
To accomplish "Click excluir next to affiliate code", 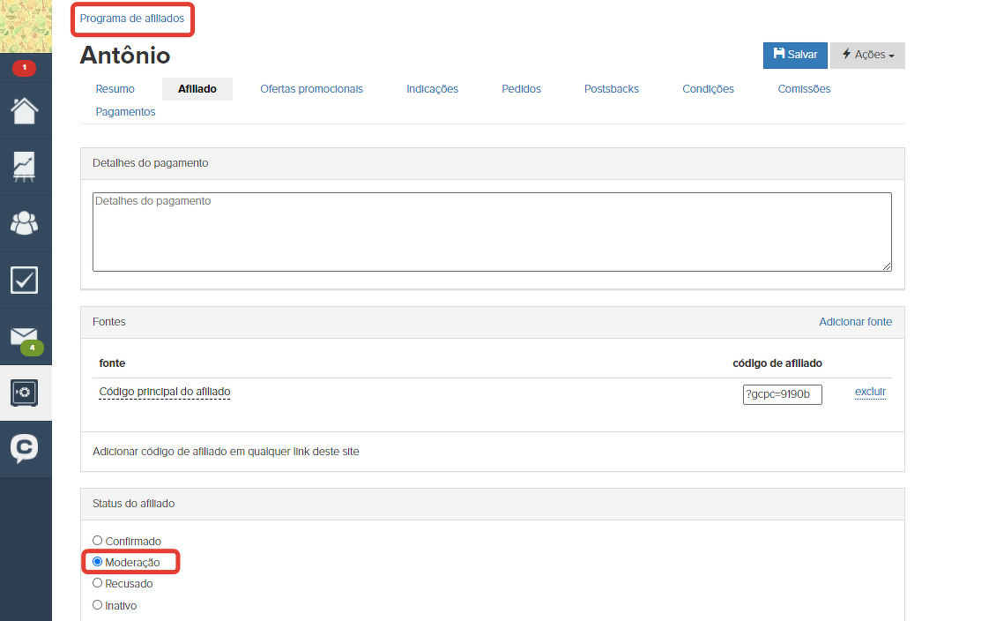I will point(870,393).
